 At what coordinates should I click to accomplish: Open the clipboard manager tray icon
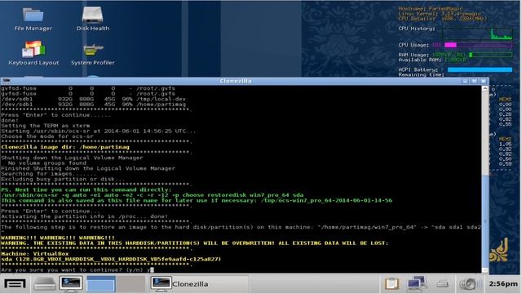point(391,284)
